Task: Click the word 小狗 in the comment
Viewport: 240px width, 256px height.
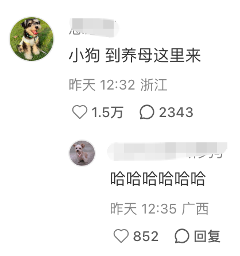Action: click(84, 56)
